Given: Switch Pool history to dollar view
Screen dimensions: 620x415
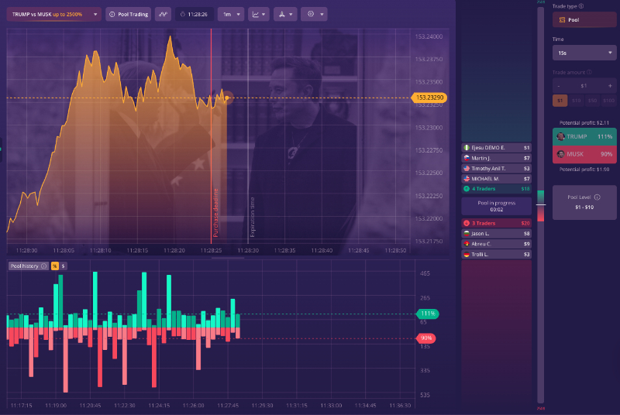Looking at the screenshot, I should point(64,266).
